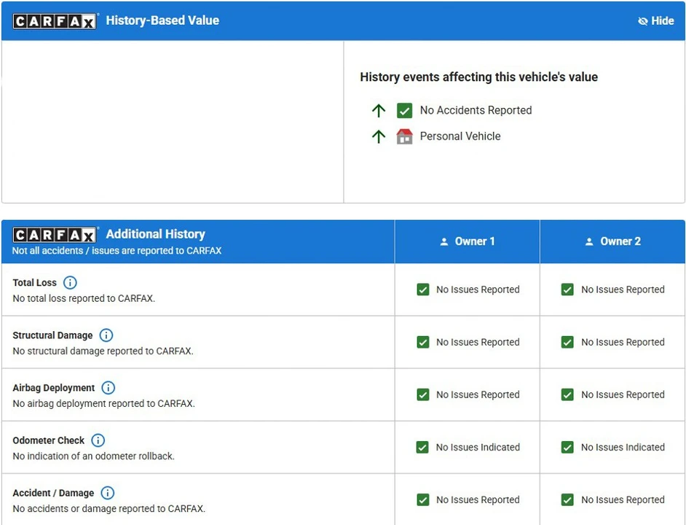Click Owner 2 Accident / Damage 'No Issues Reported'

coord(623,500)
